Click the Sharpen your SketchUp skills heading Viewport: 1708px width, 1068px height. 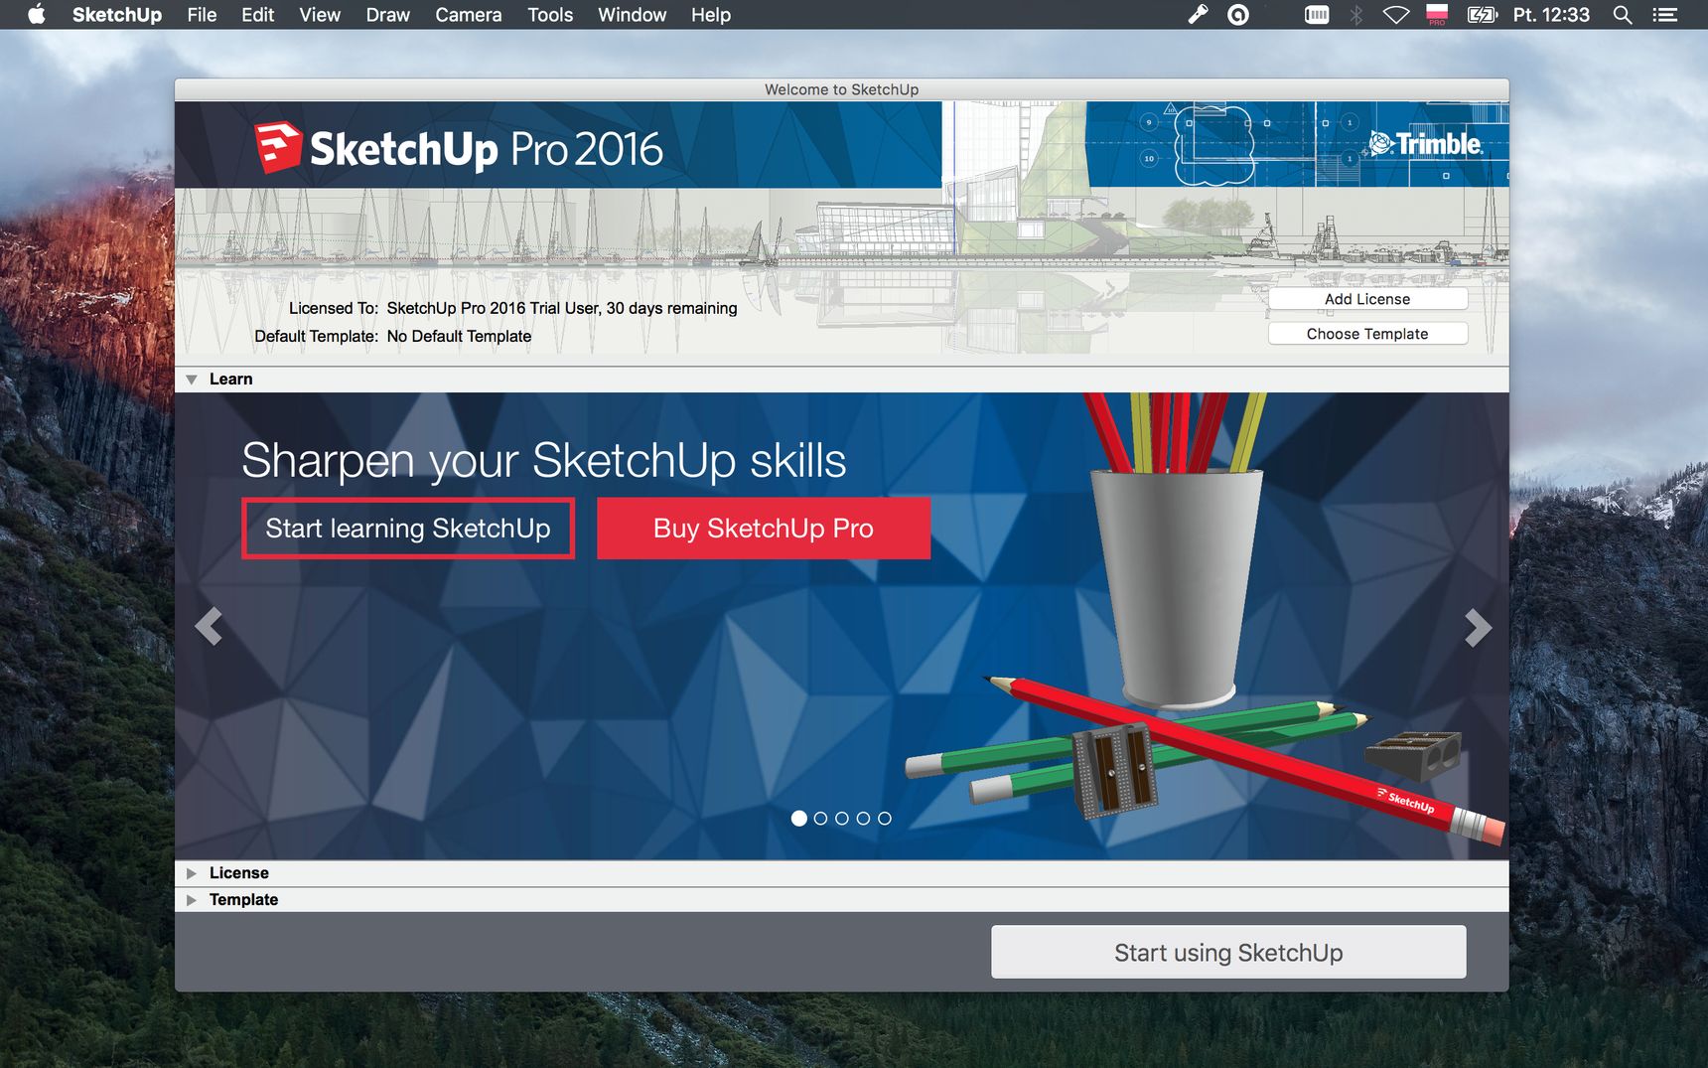tap(544, 460)
